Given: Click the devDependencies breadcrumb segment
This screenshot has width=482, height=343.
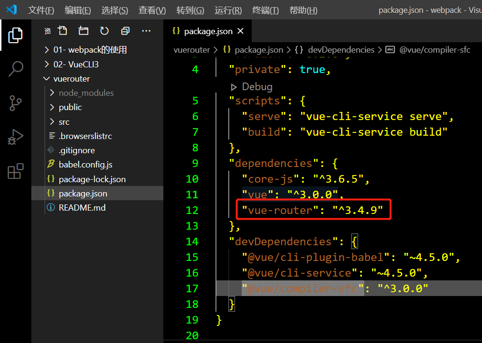Looking at the screenshot, I should (x=341, y=50).
